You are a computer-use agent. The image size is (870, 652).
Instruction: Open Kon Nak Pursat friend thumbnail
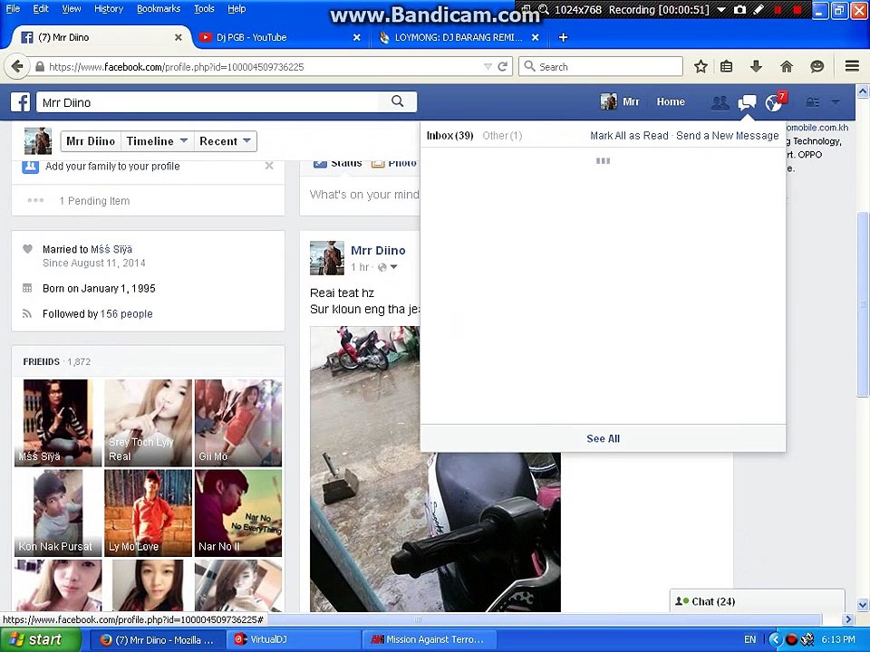[x=58, y=513]
